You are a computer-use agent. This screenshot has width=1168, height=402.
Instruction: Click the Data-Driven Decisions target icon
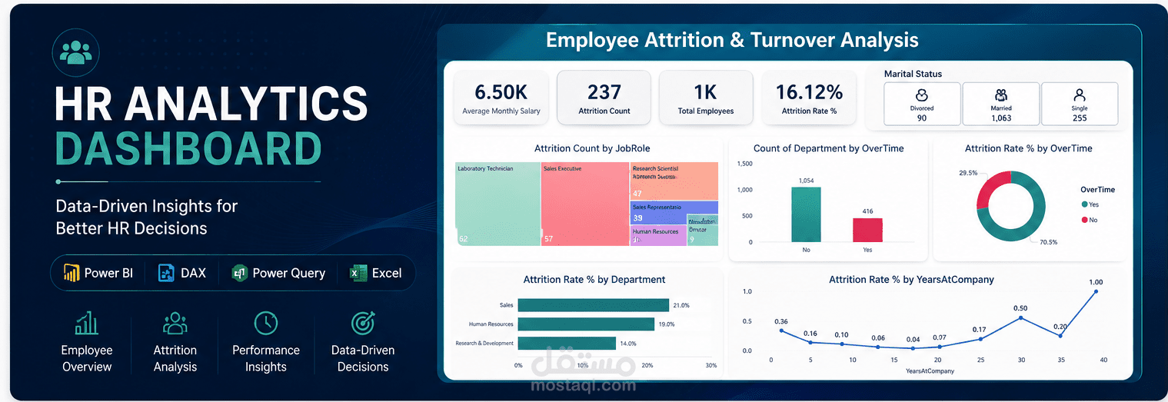[x=363, y=323]
